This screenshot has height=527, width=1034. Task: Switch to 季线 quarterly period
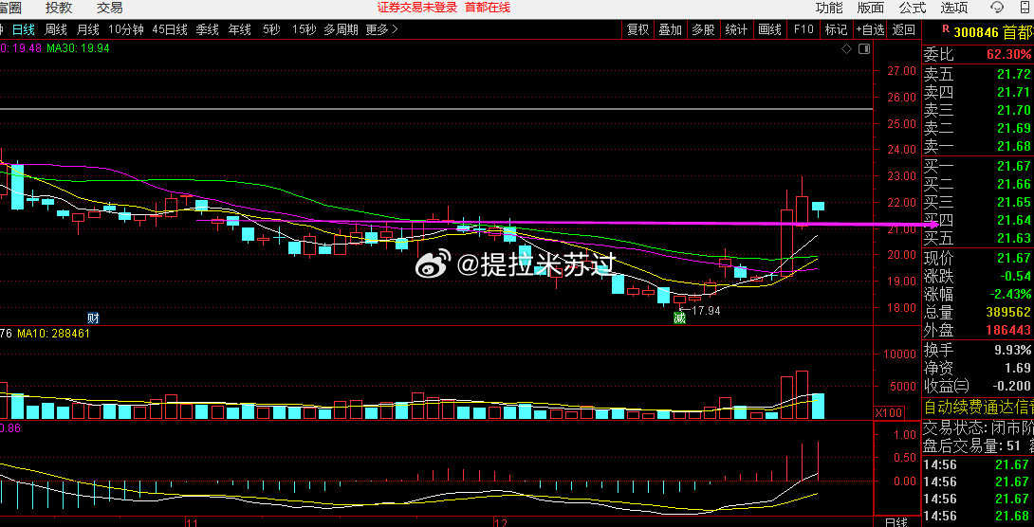[x=208, y=29]
